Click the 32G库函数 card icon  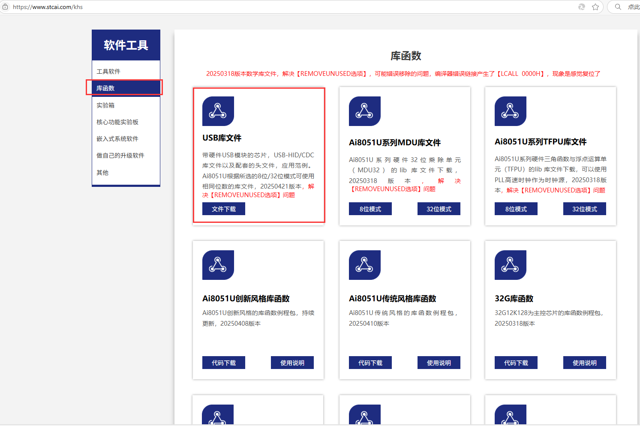[511, 265]
